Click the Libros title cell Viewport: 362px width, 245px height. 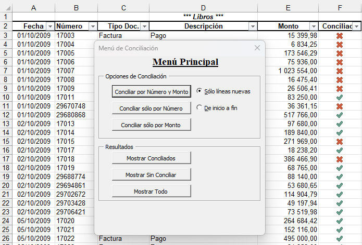pyautogui.click(x=203, y=17)
